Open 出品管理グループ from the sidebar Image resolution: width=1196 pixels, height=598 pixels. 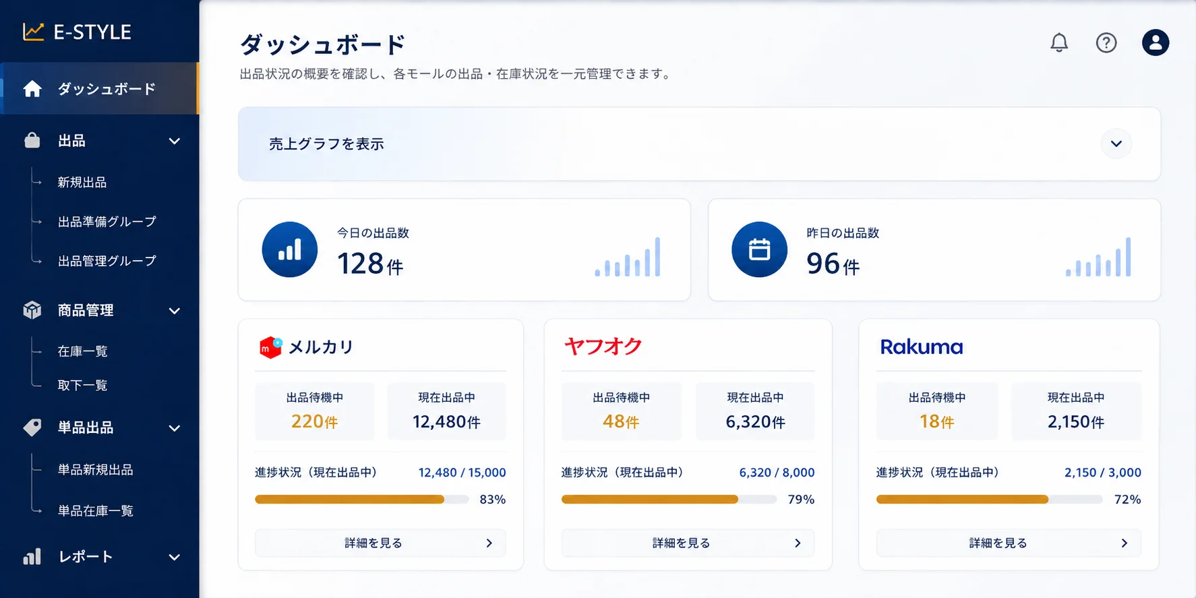click(107, 260)
